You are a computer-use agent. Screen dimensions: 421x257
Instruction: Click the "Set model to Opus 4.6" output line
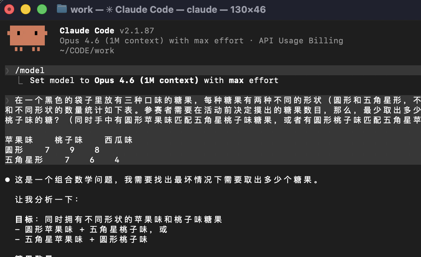coord(154,81)
